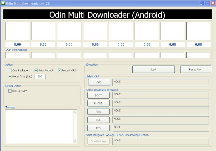The width and height of the screenshot is (216, 151).
Task: Click the Odin Multi Downloader (Android) banner
Action: pyautogui.click(x=107, y=14)
